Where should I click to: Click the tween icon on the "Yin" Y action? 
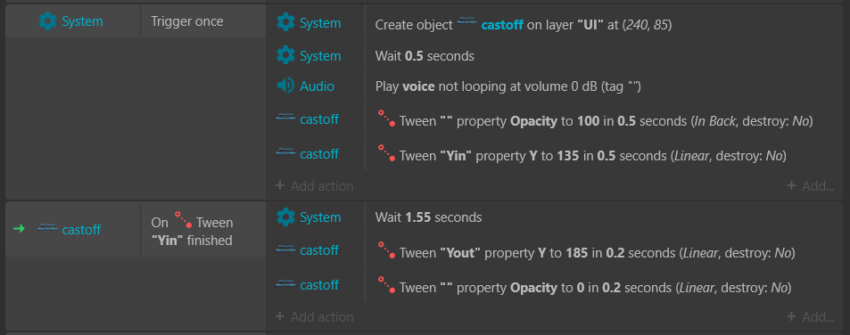coord(386,154)
